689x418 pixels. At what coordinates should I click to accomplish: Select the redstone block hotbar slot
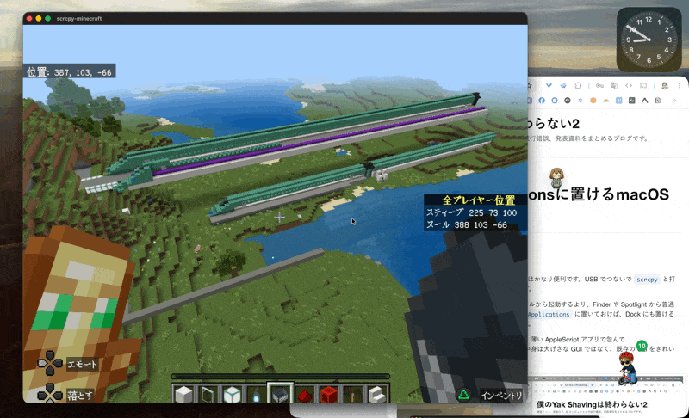(328, 394)
